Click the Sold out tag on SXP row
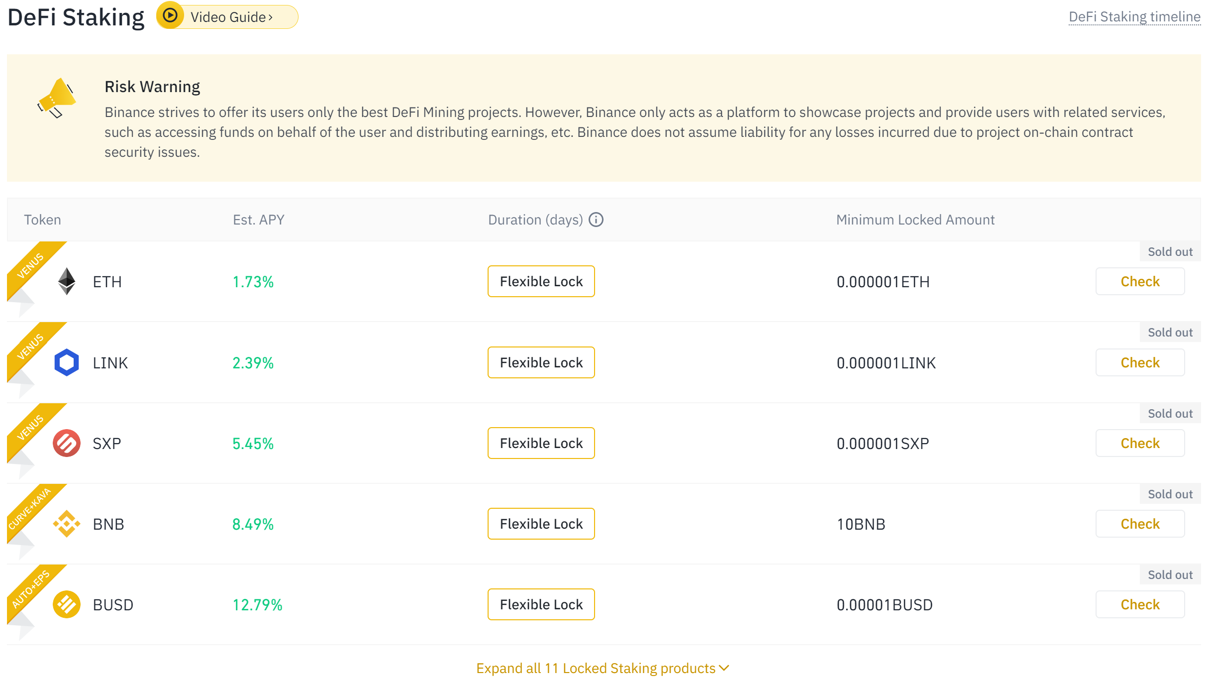 1170,413
